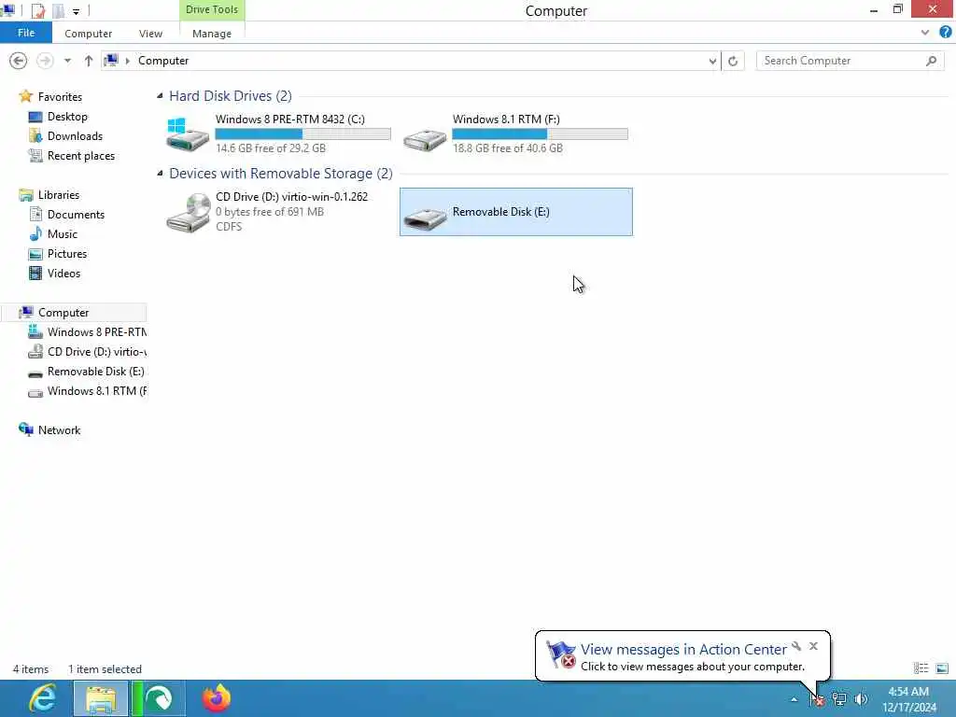Image resolution: width=956 pixels, height=717 pixels.
Task: Select Removable Disk (E:) in sidebar tree
Action: tap(96, 372)
